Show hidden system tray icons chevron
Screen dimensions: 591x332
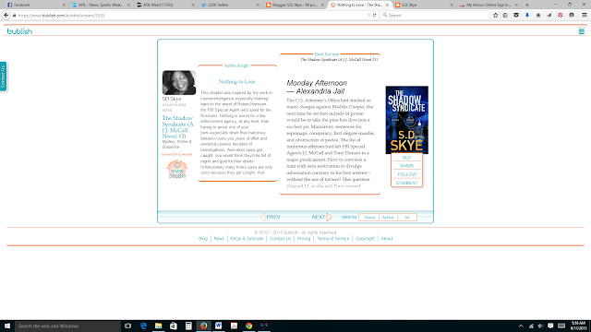[521, 326]
